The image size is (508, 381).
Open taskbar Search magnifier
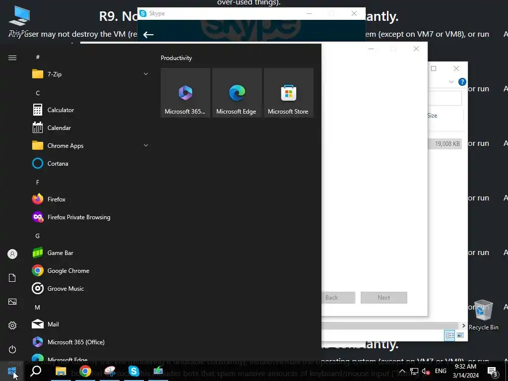(x=36, y=371)
